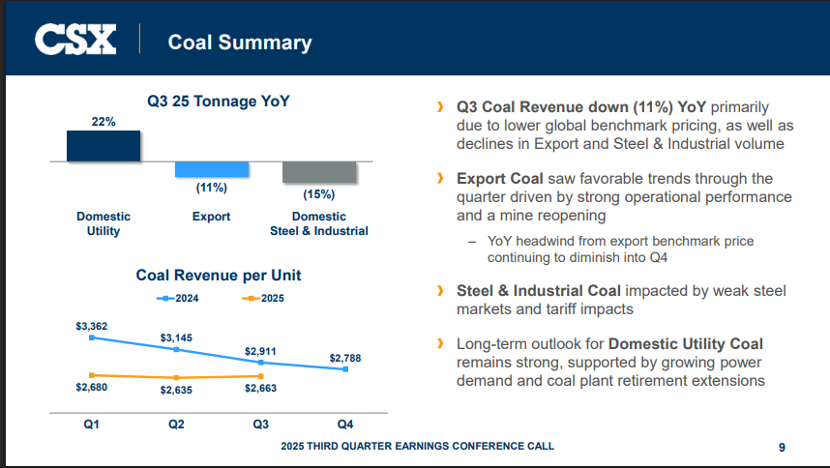Click the chevron beside Steel & Industrial Coal

click(x=441, y=291)
